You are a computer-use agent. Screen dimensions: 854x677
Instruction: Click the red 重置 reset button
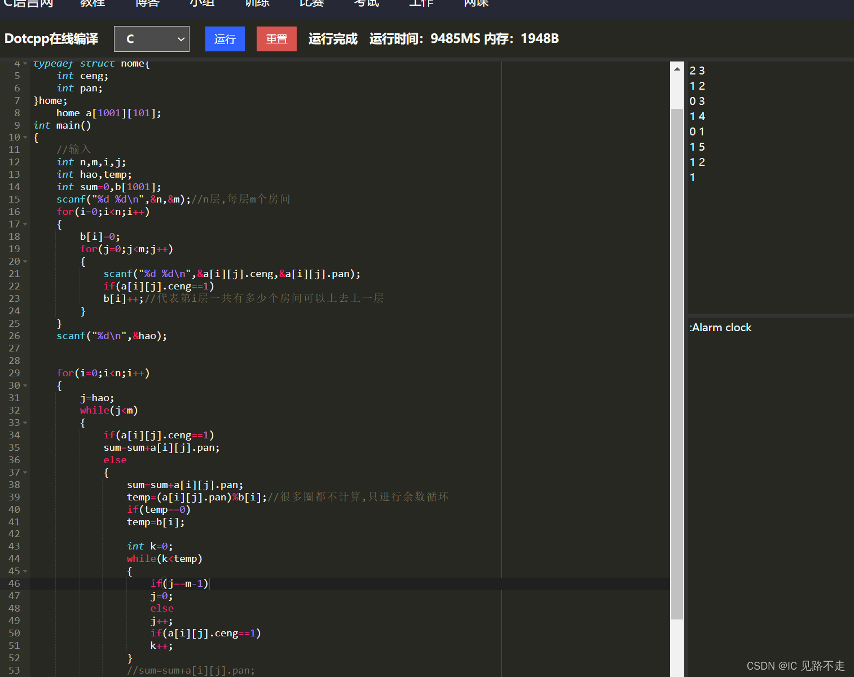276,38
